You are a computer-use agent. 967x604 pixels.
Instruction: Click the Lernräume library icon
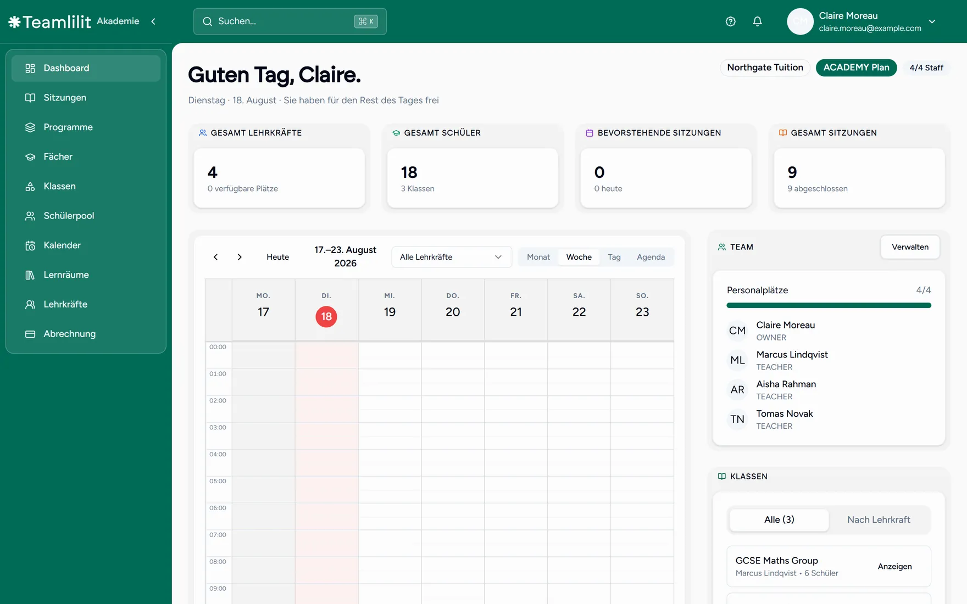(x=30, y=275)
